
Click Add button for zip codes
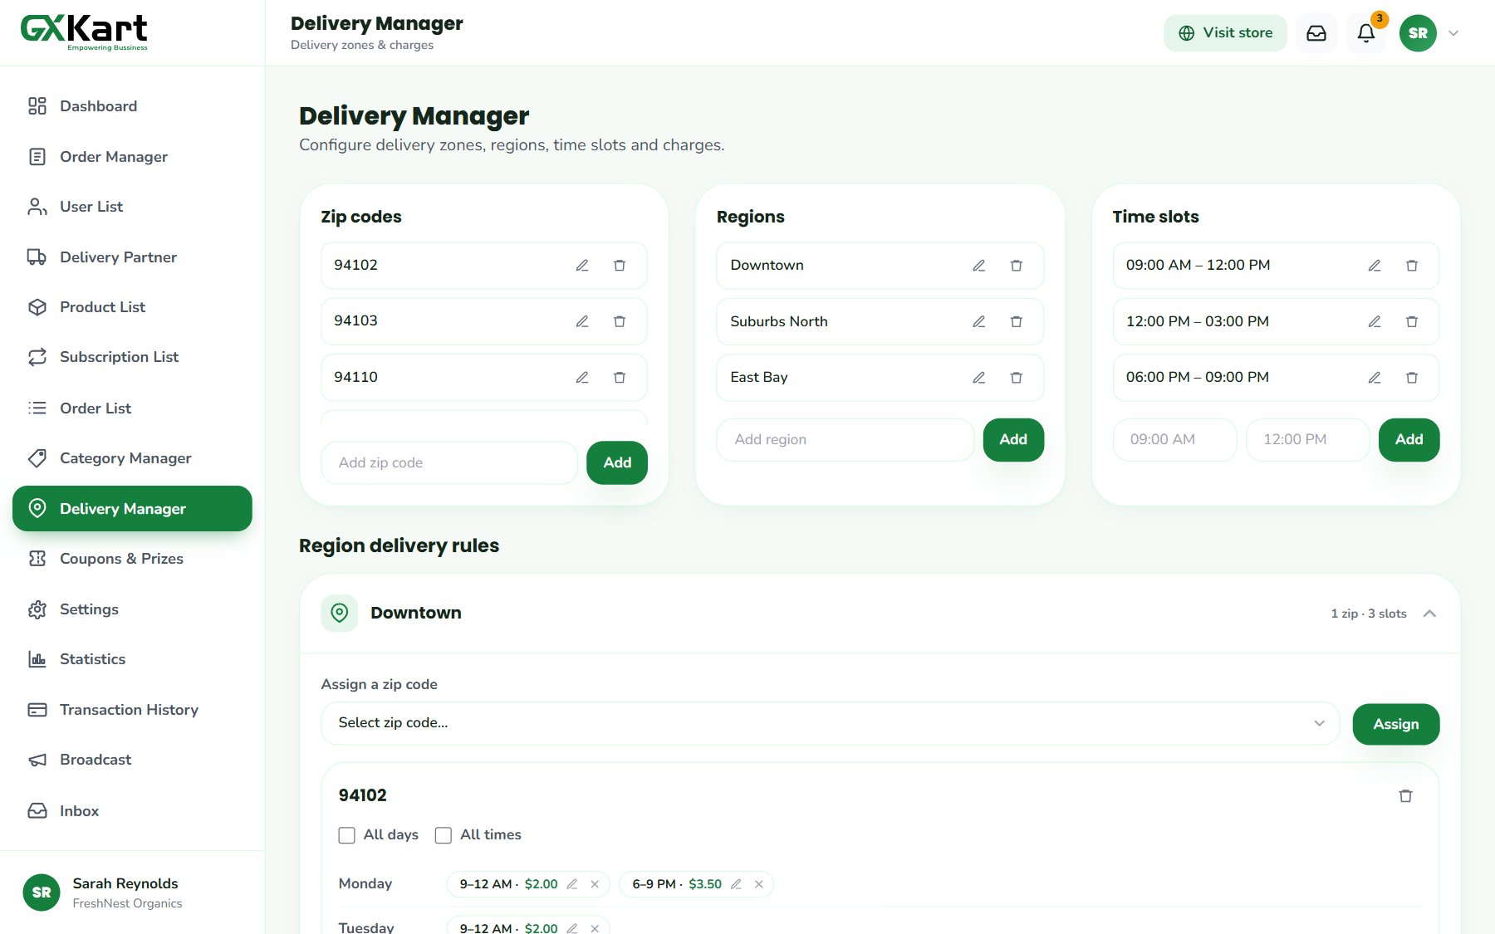coord(617,462)
